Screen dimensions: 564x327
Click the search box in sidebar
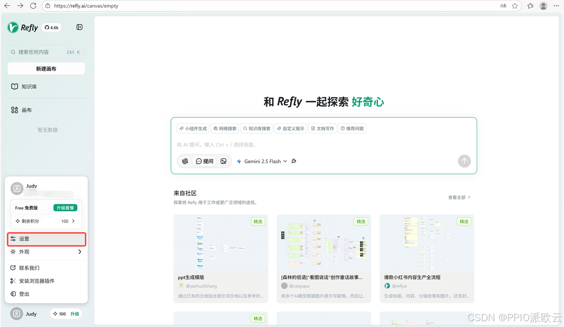pos(46,52)
